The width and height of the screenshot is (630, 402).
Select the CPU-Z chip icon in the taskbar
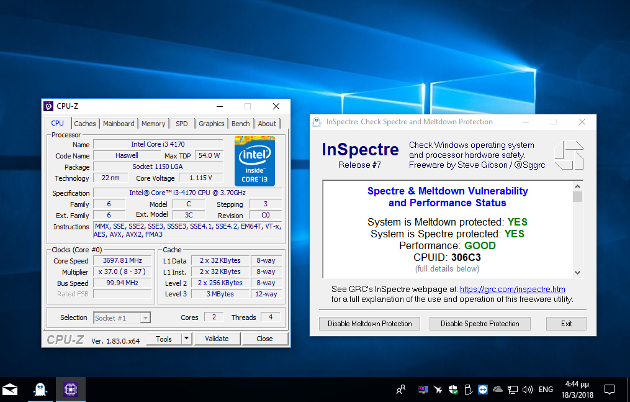tap(70, 389)
